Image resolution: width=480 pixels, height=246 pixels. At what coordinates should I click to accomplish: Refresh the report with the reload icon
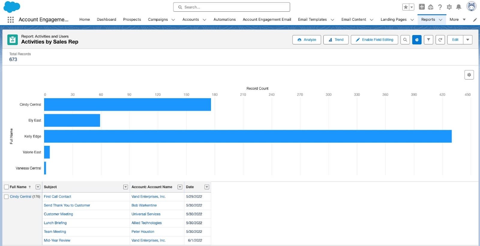[440, 40]
